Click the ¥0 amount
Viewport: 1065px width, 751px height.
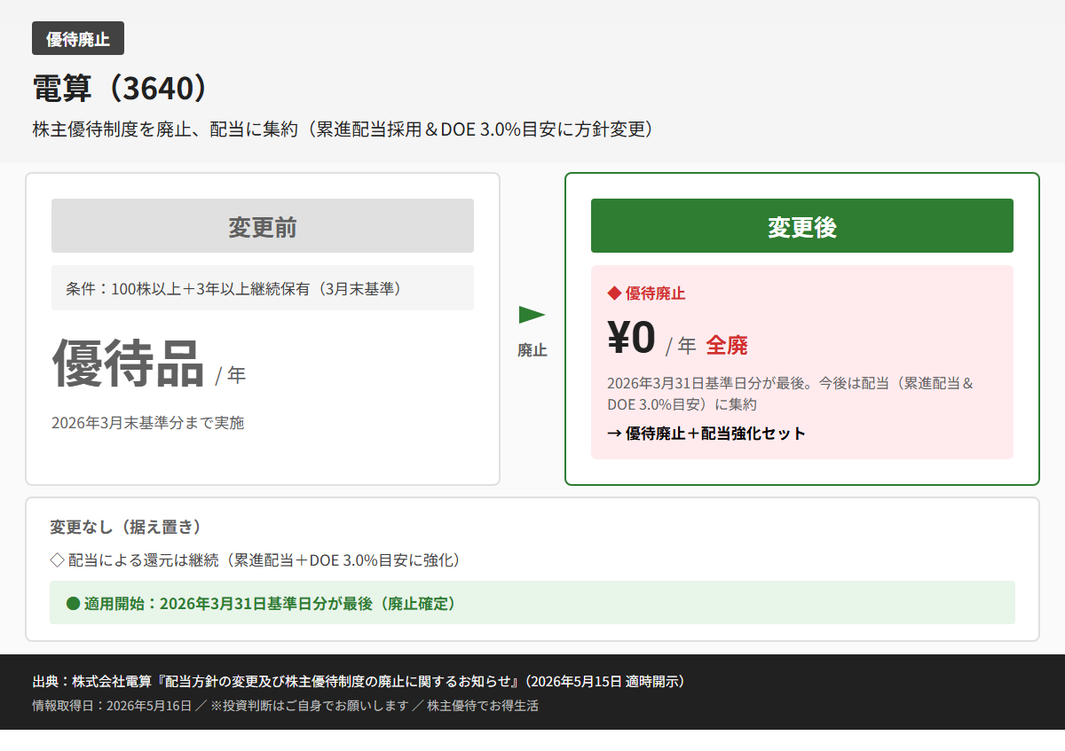[x=631, y=338]
